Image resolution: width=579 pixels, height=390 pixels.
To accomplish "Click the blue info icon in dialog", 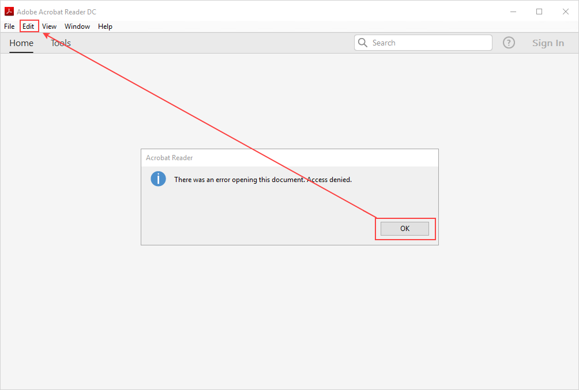I will point(158,179).
